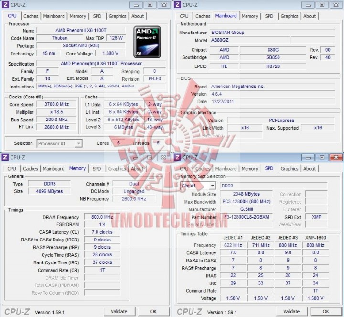Select About tab in the SPD window
Image resolution: width=344 pixels, height=317 pixels.
(310, 169)
